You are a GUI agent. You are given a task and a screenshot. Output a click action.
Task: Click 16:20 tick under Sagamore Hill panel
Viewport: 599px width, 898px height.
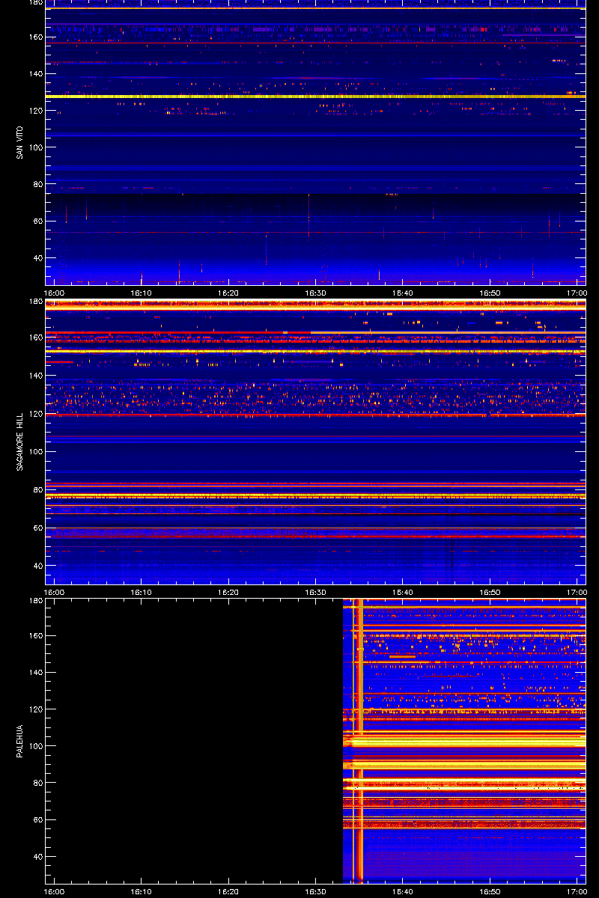tap(228, 592)
